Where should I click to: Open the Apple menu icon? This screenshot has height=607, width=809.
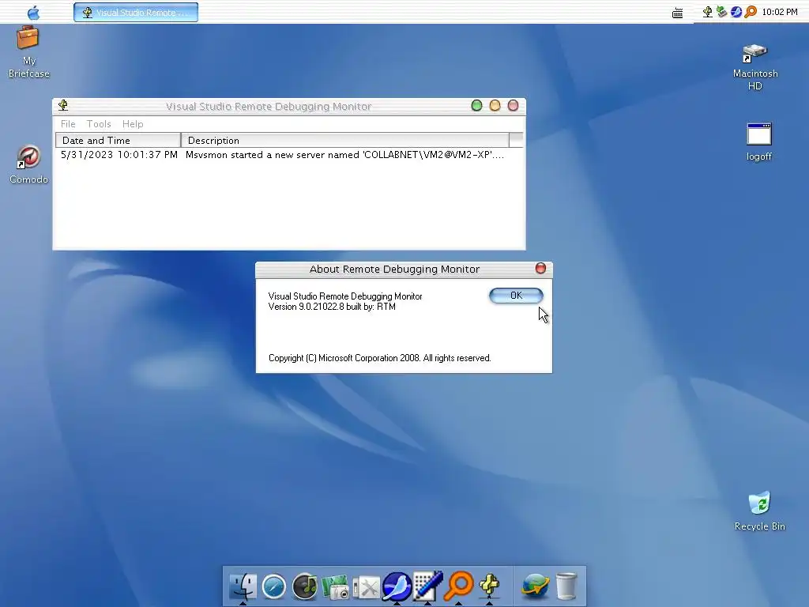(x=33, y=13)
